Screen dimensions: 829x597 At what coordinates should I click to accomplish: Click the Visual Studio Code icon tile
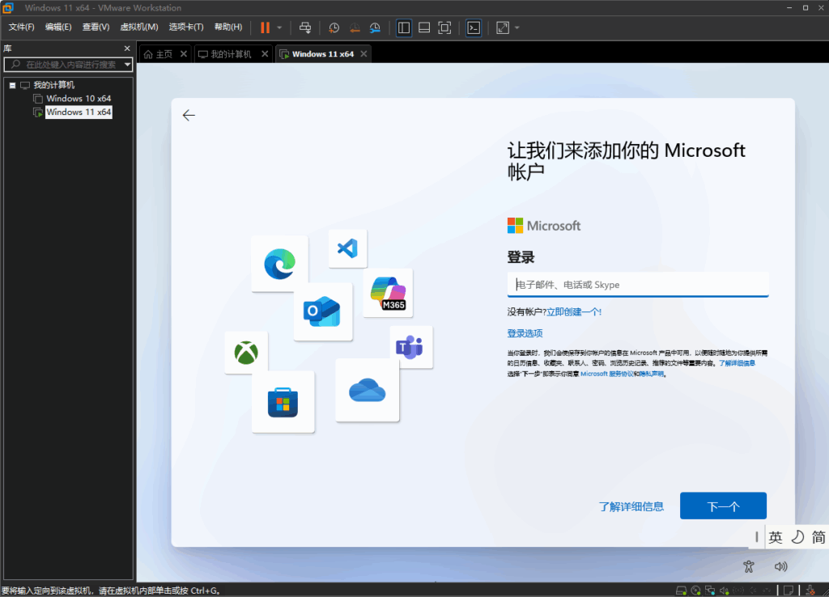pyautogui.click(x=348, y=248)
